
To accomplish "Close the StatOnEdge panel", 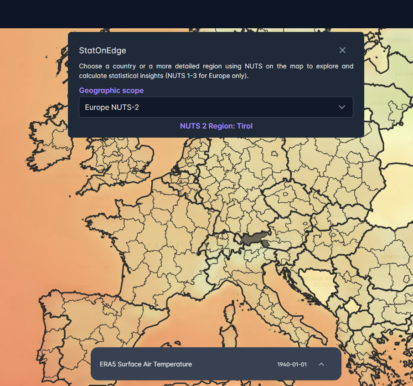I will pyautogui.click(x=342, y=50).
